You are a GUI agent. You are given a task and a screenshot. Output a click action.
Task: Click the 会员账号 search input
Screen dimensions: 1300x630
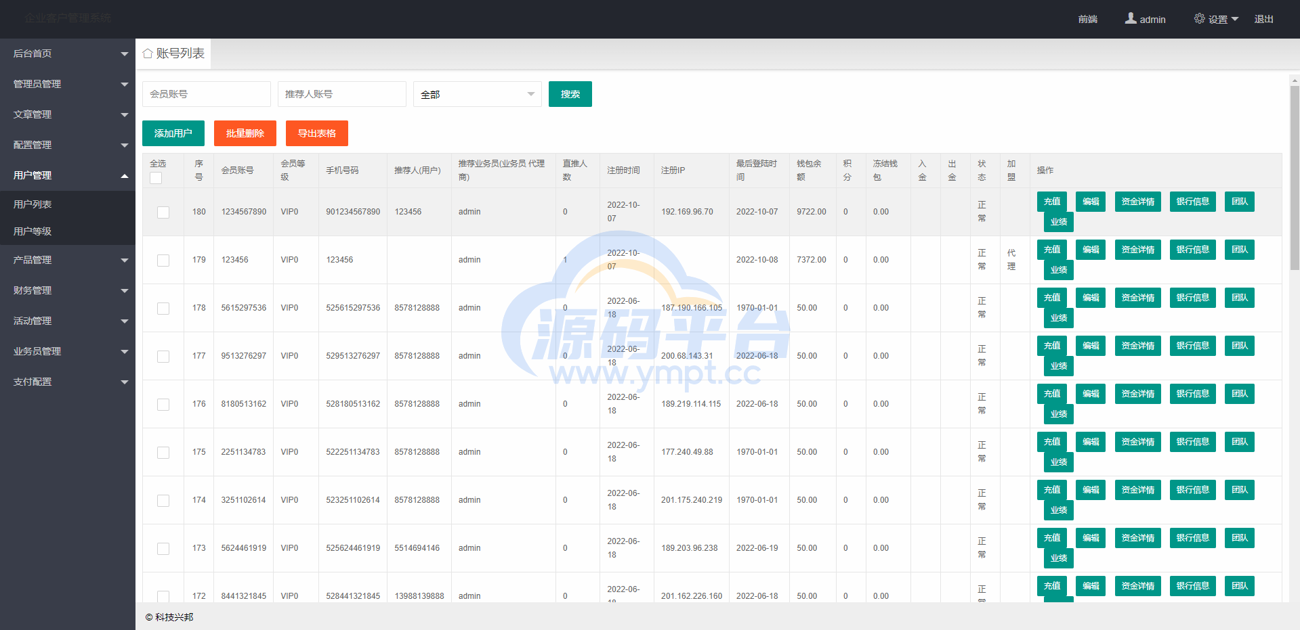click(207, 94)
